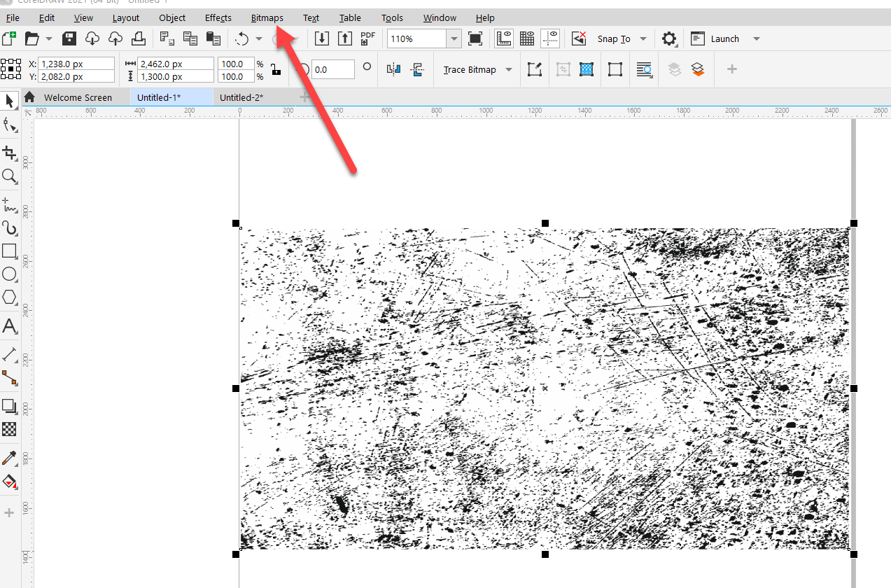
Task: Switch to the Untitled-2* tab
Action: [241, 97]
